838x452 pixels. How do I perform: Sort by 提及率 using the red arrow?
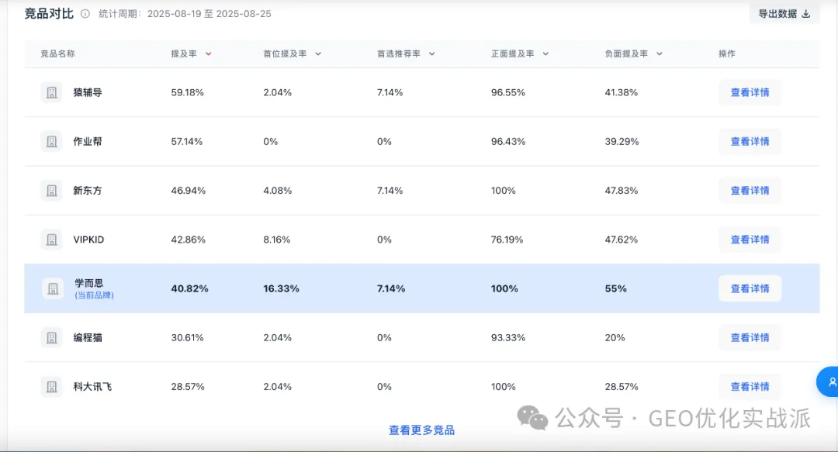point(209,54)
